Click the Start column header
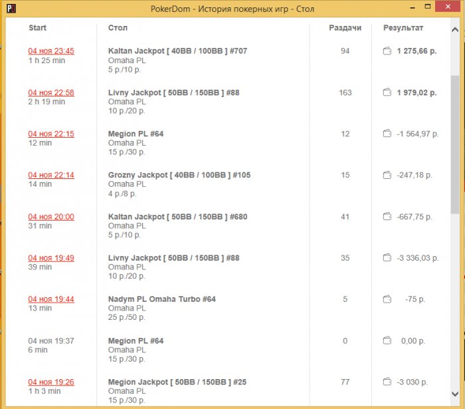The image size is (465, 409). 37,28
